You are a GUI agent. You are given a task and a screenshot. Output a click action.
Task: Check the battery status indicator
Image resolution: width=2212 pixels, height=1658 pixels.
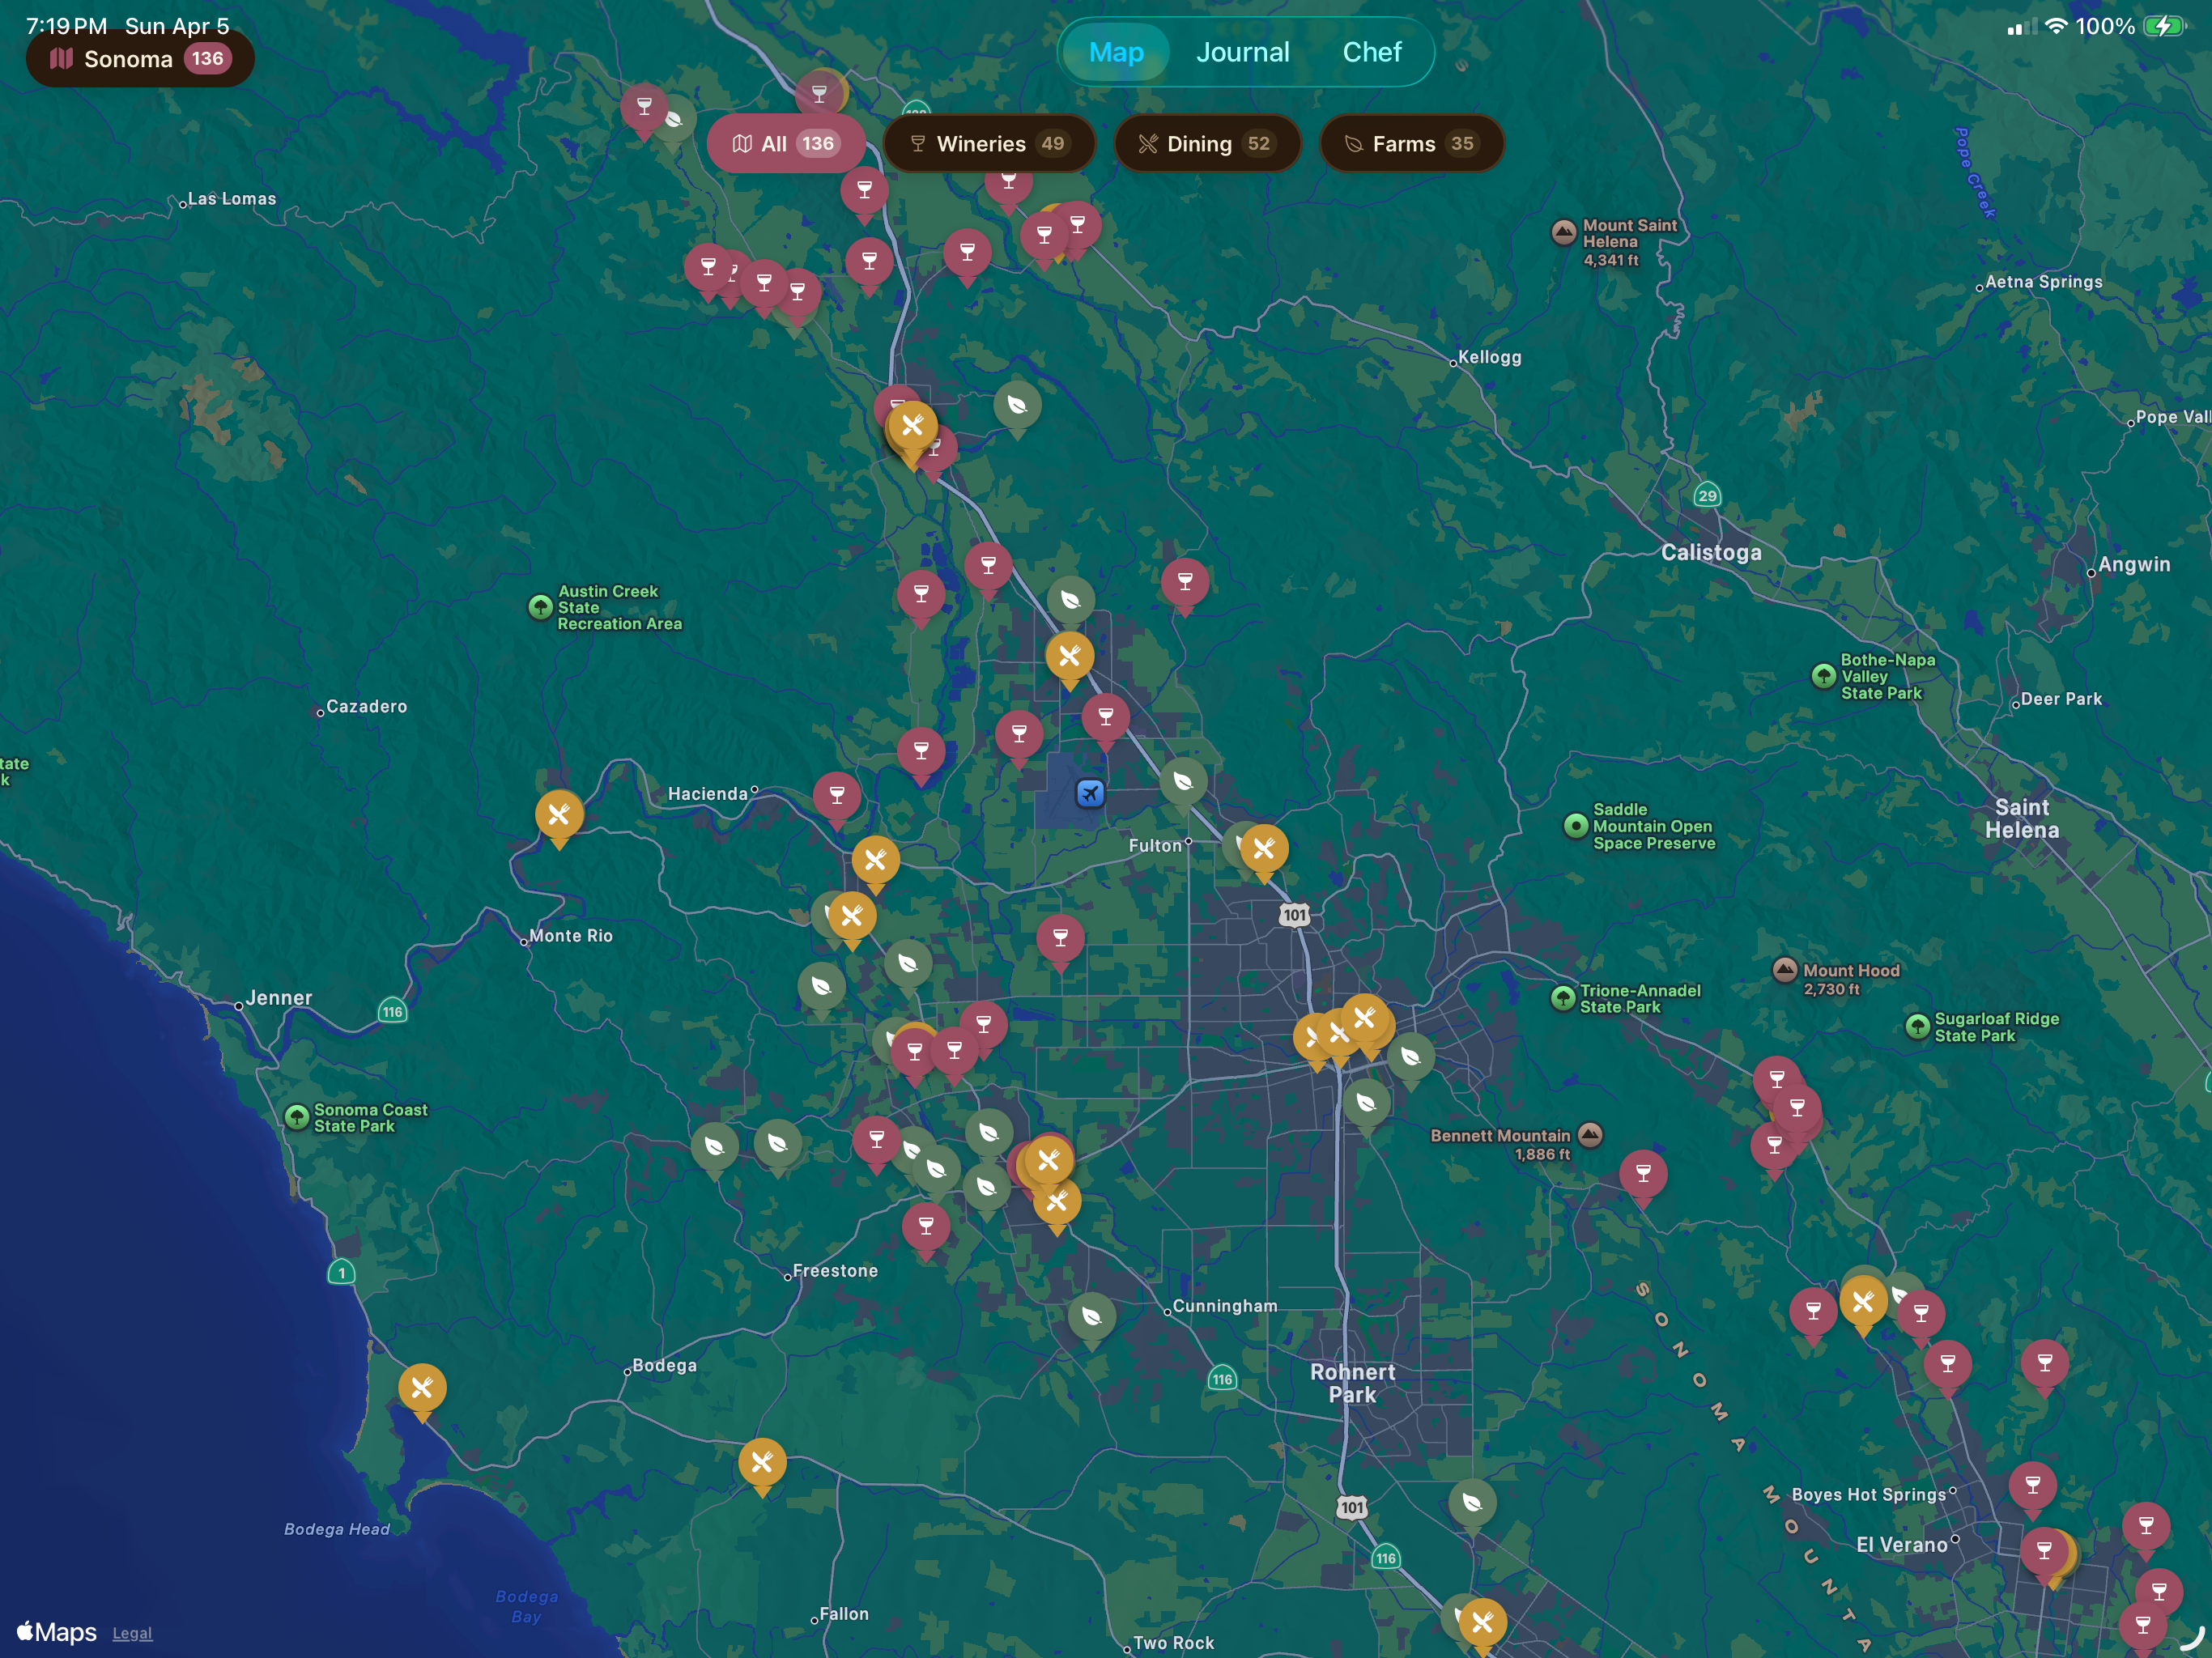coord(2163,26)
